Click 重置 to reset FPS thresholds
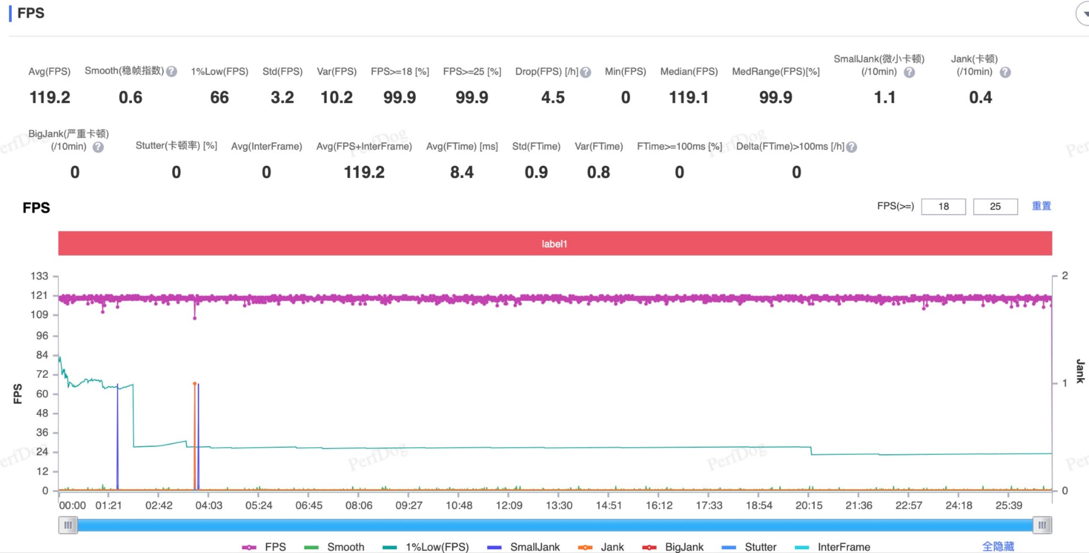The width and height of the screenshot is (1089, 553). tap(1041, 206)
